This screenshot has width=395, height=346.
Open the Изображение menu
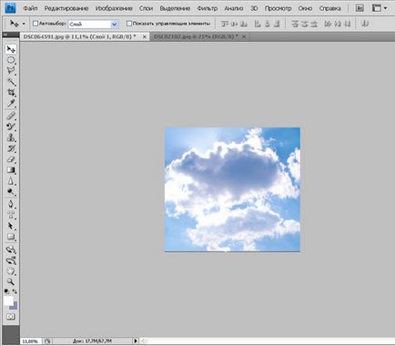[114, 8]
